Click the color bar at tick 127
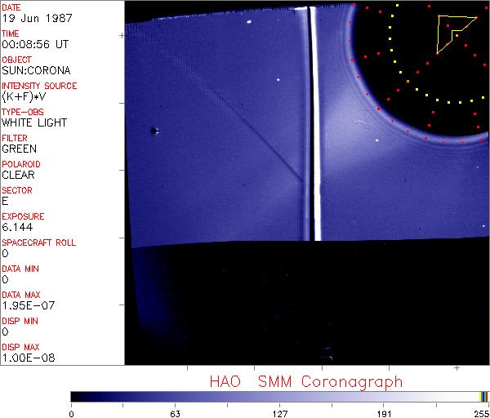Screen dimensions: 490x418 [x=279, y=397]
